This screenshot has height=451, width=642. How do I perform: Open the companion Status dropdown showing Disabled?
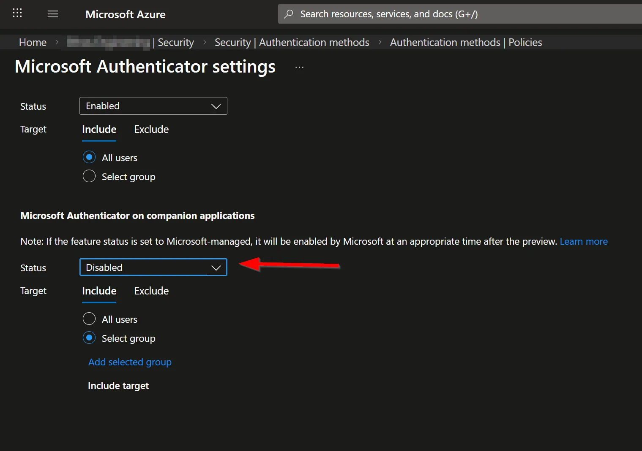click(153, 267)
